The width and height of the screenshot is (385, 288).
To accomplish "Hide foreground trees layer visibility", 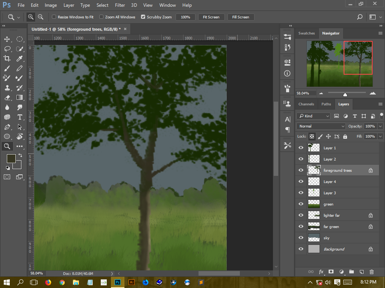I will coord(301,170).
